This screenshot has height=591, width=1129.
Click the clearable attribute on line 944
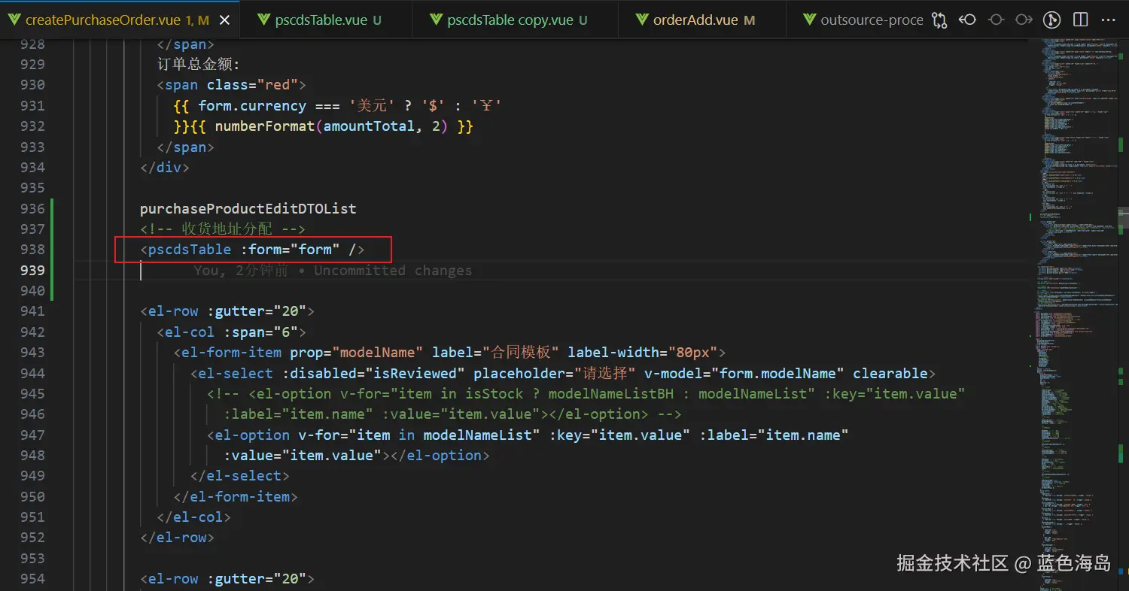(890, 373)
